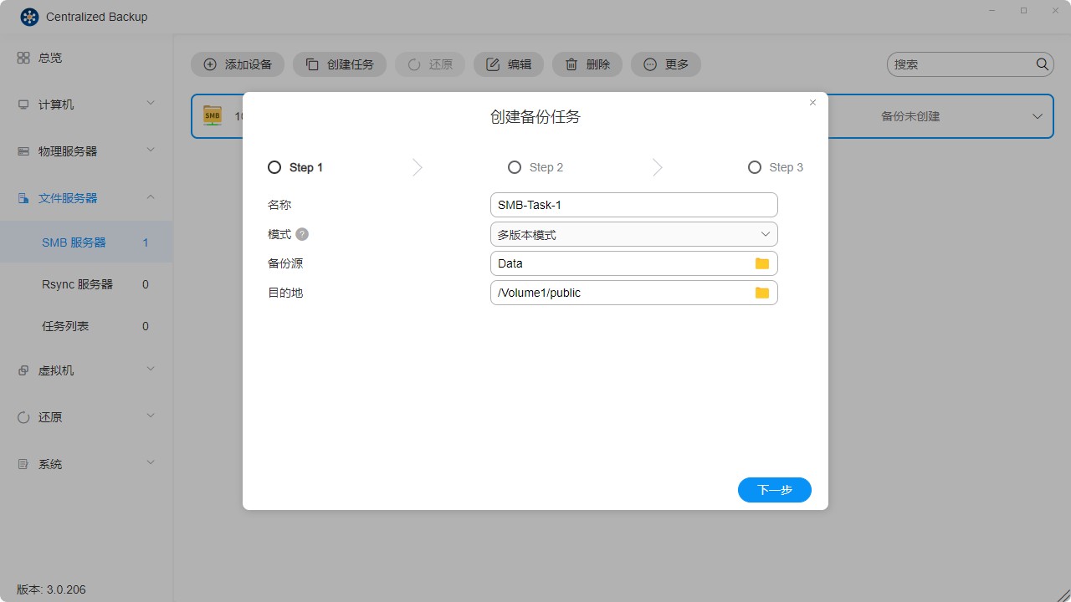Select the 虚拟机 virtual machine icon
Screen dimensions: 1071x602
[x=23, y=370]
